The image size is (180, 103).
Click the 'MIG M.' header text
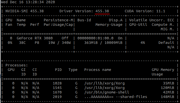(167, 29)
